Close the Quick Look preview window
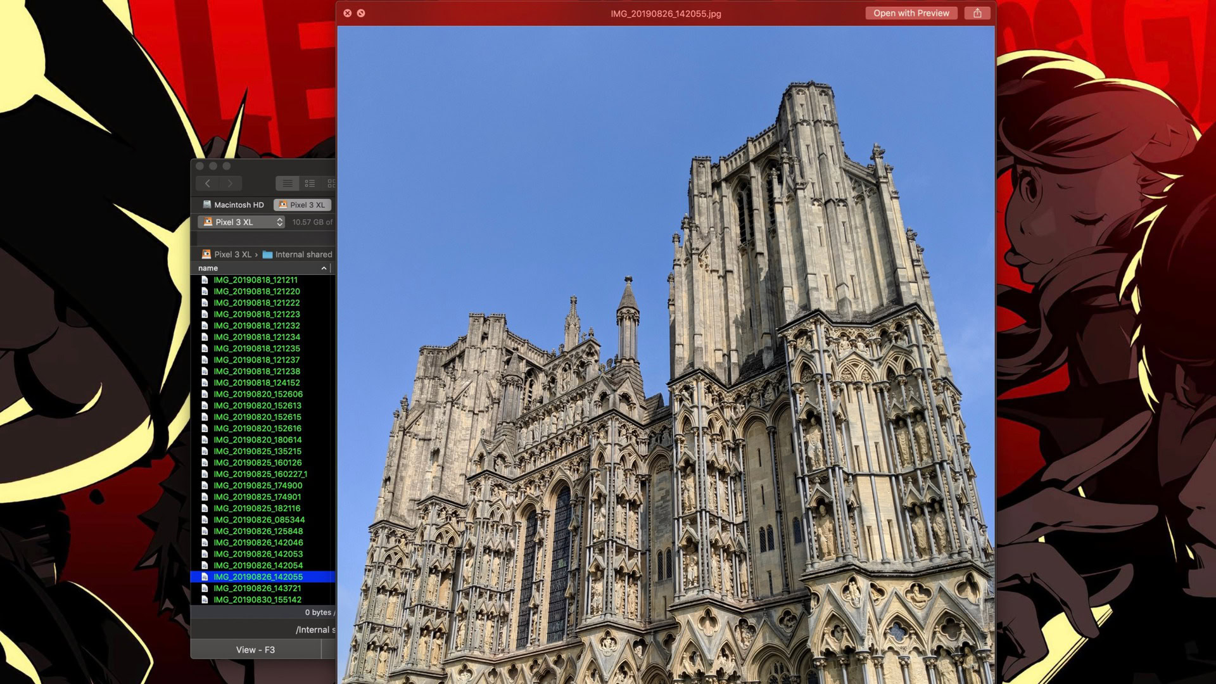This screenshot has height=684, width=1216. point(347,13)
